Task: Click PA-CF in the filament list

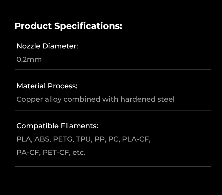Action: pyautogui.click(x=28, y=153)
